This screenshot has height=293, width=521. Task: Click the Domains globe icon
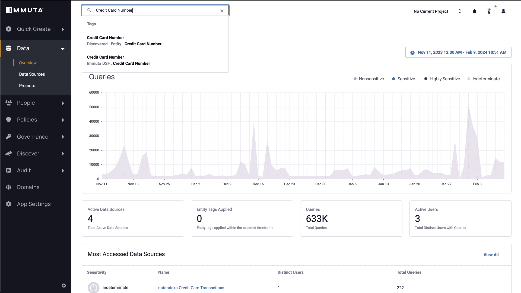pos(8,187)
